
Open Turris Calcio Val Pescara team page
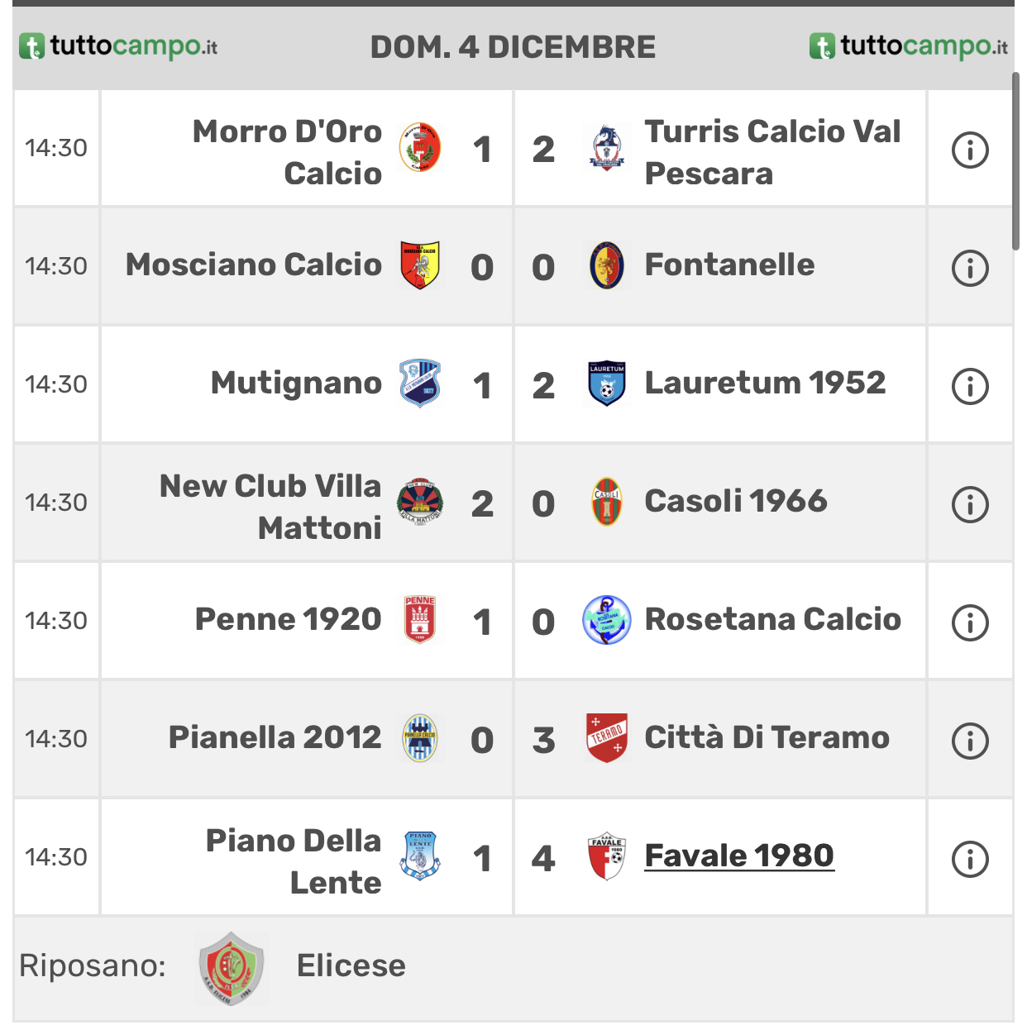point(772,152)
